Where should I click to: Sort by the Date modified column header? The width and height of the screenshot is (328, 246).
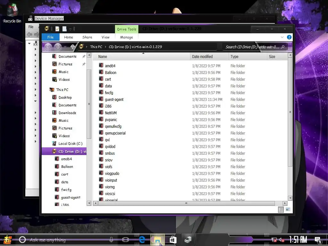pyautogui.click(x=209, y=57)
